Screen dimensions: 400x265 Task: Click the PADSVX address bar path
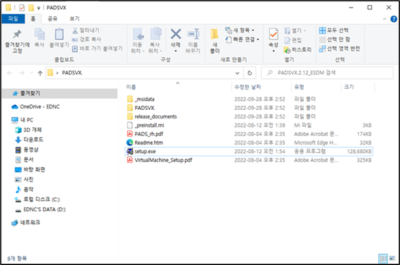click(x=72, y=73)
